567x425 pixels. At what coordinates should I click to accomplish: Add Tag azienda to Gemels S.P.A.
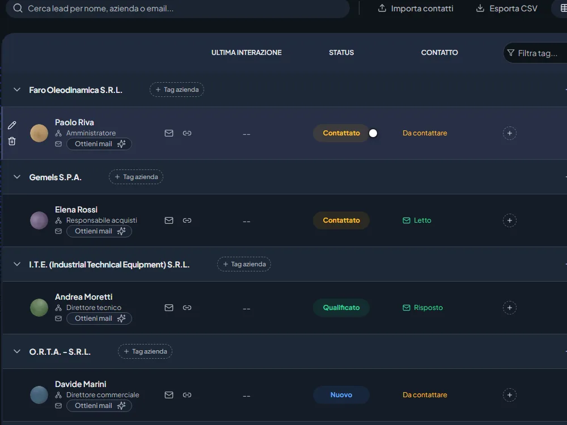click(x=136, y=177)
